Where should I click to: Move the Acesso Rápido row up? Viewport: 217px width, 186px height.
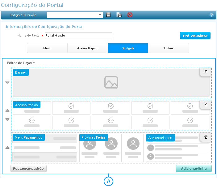tap(7, 110)
